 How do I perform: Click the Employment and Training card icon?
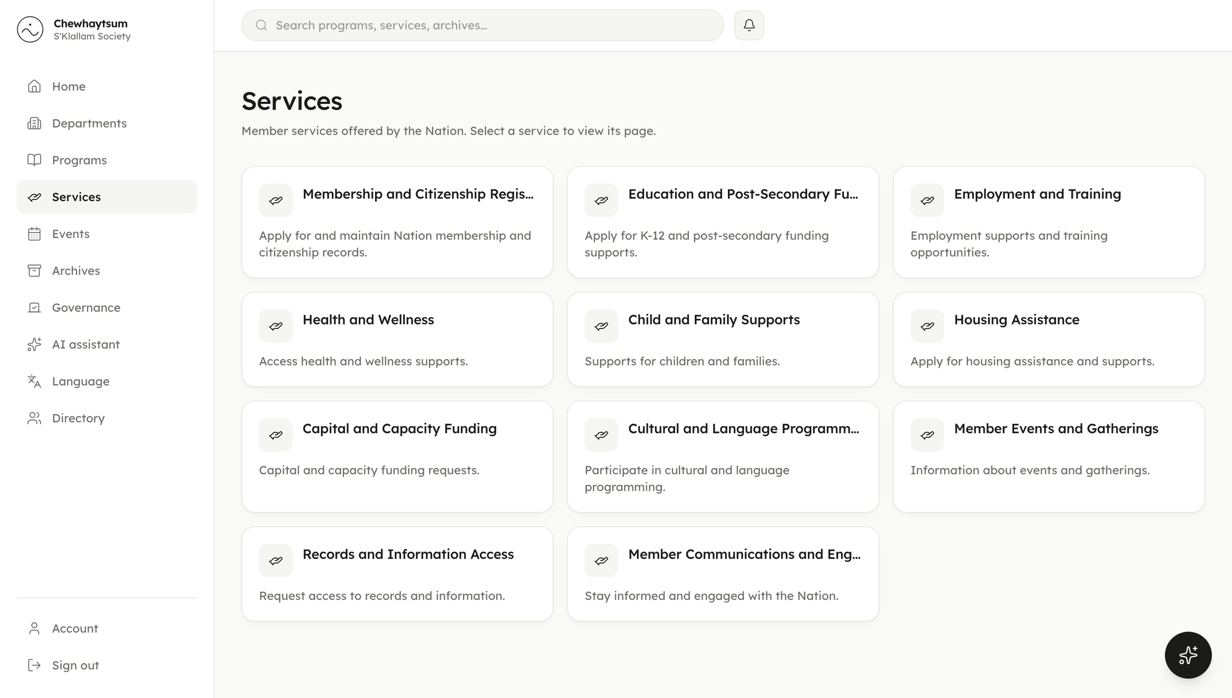coord(927,200)
